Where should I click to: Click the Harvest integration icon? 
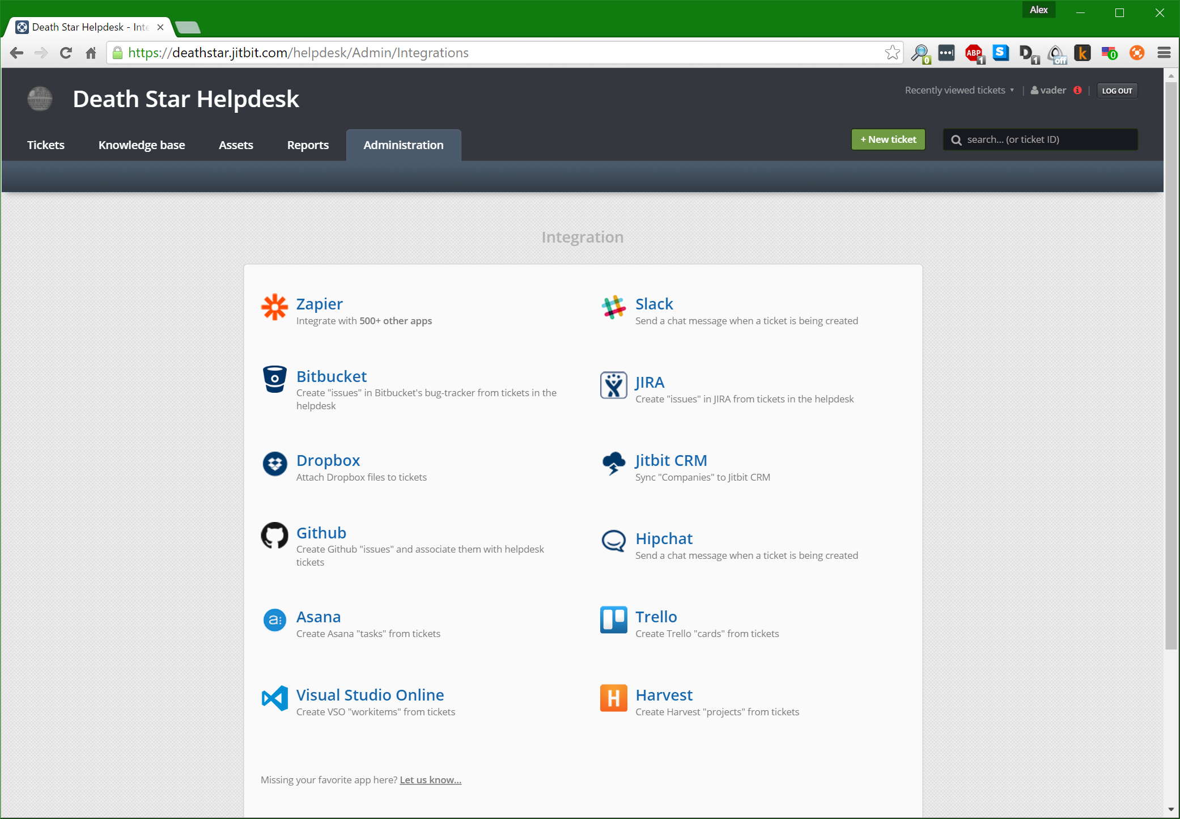[x=612, y=700]
